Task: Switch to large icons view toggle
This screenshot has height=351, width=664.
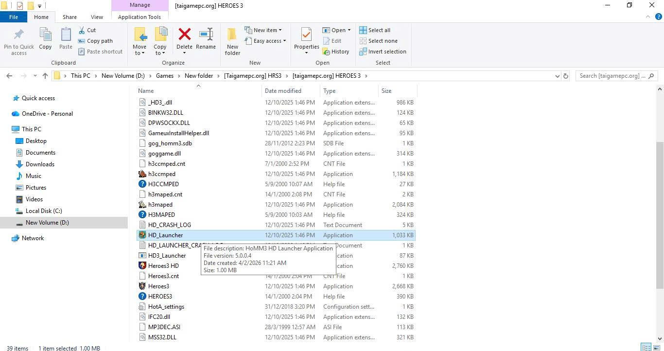Action: coord(657,347)
